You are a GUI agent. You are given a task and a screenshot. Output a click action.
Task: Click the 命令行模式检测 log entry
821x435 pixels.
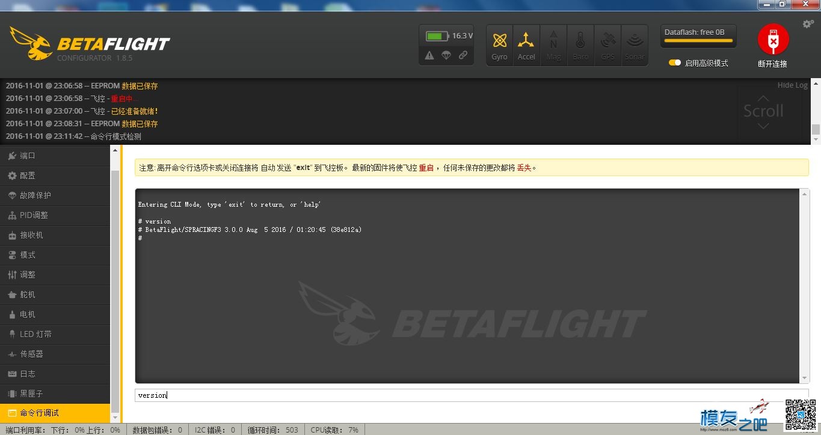[73, 136]
